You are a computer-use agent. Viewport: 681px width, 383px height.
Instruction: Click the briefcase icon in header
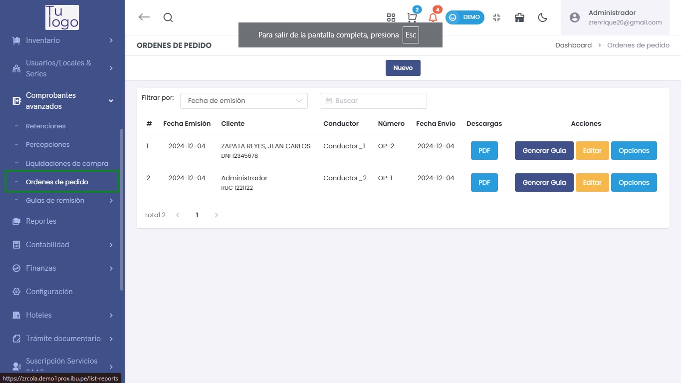tap(519, 17)
